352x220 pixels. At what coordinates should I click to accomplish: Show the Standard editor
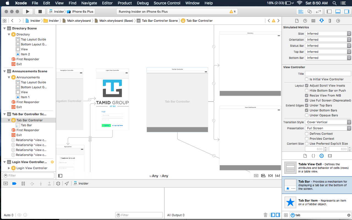[301, 12]
